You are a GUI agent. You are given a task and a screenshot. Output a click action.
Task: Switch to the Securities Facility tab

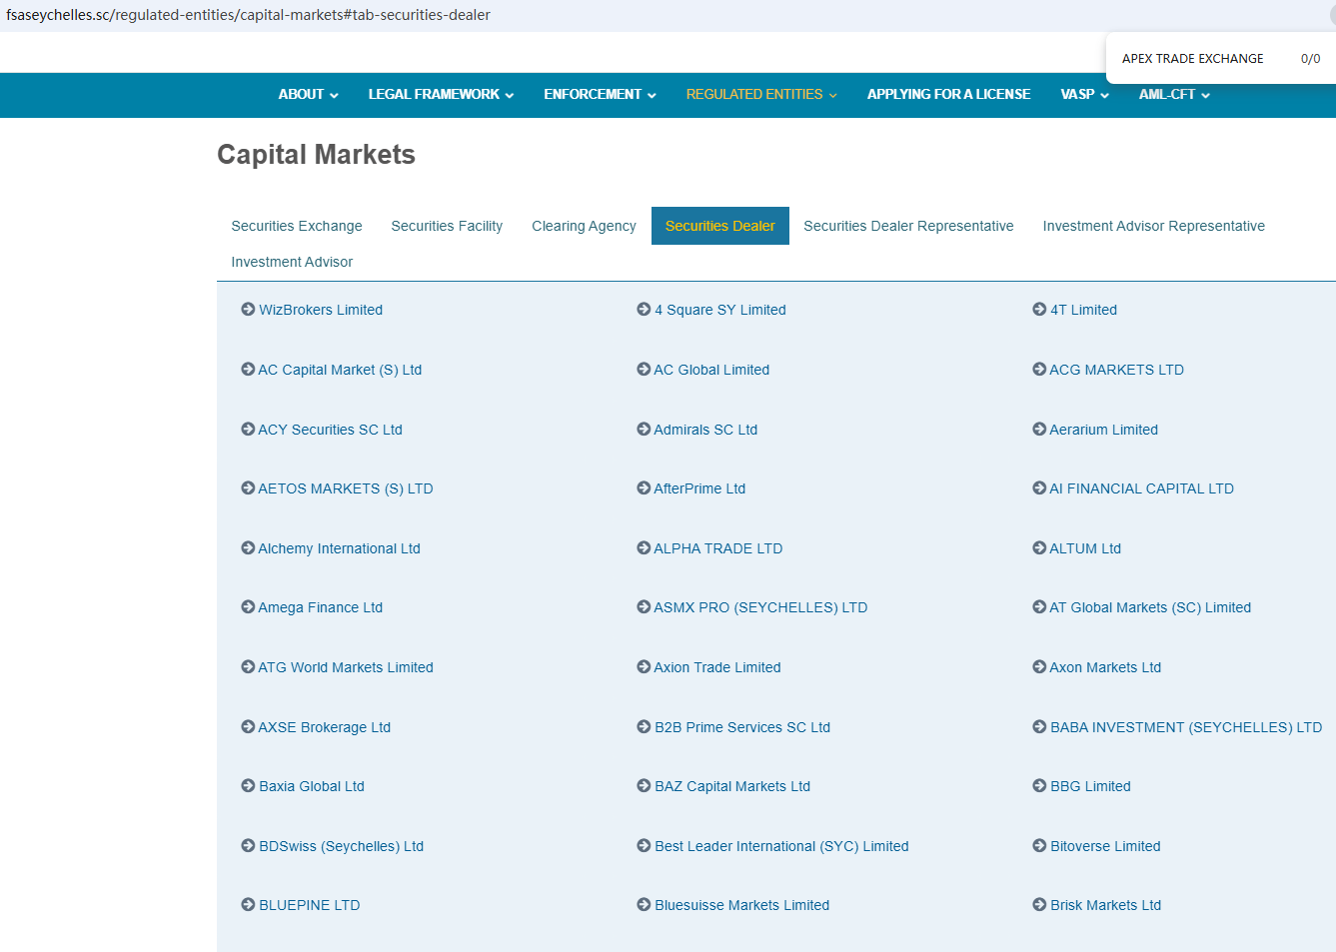click(x=447, y=226)
